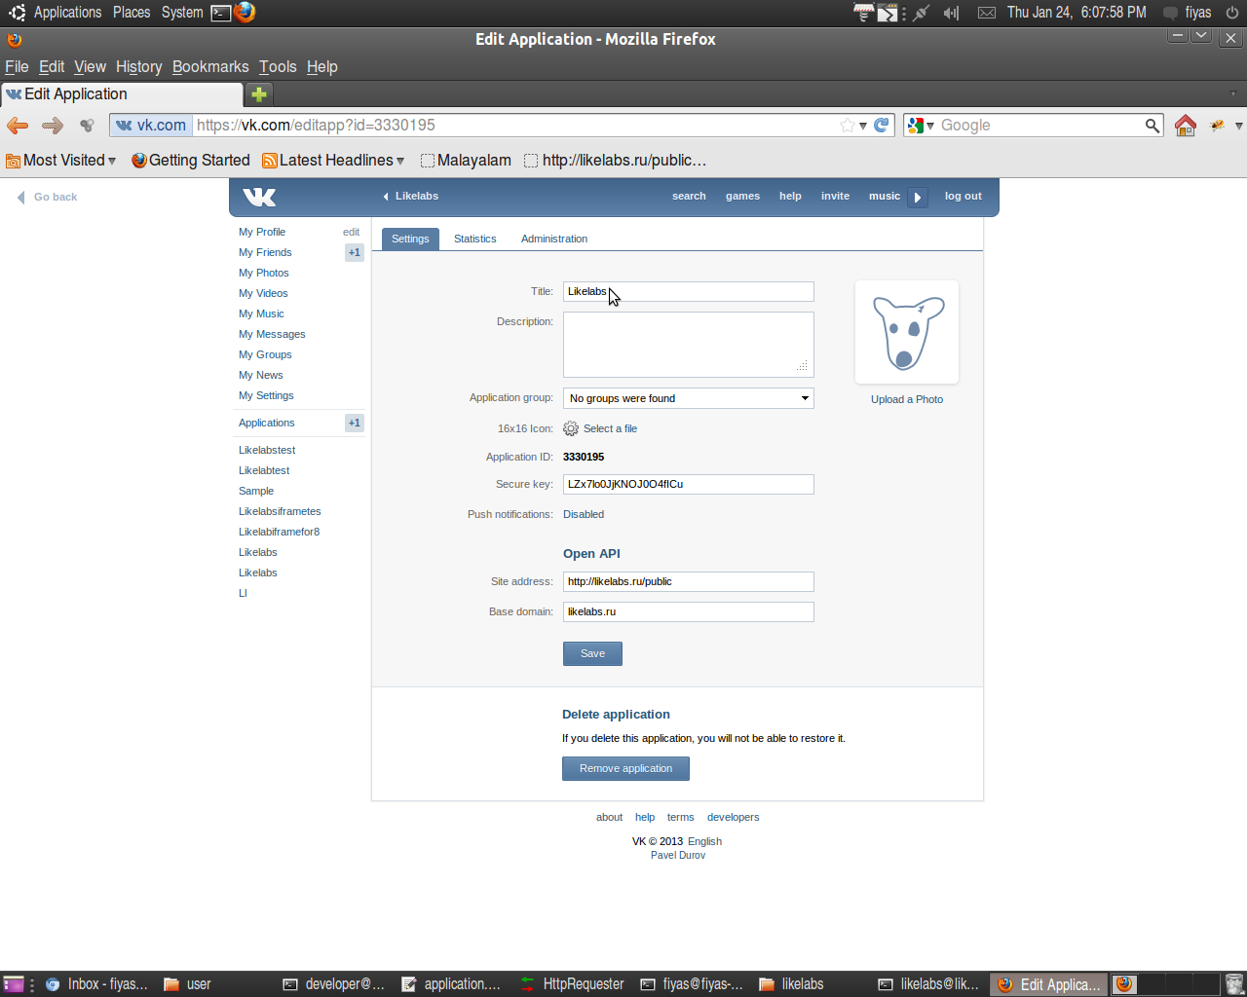Click into the Description text area
Image resolution: width=1247 pixels, height=997 pixels.
coord(688,344)
